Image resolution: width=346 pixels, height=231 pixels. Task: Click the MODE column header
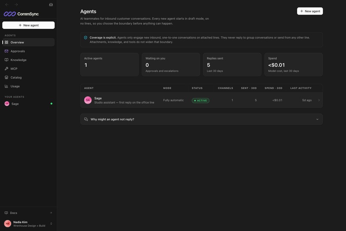(167, 88)
